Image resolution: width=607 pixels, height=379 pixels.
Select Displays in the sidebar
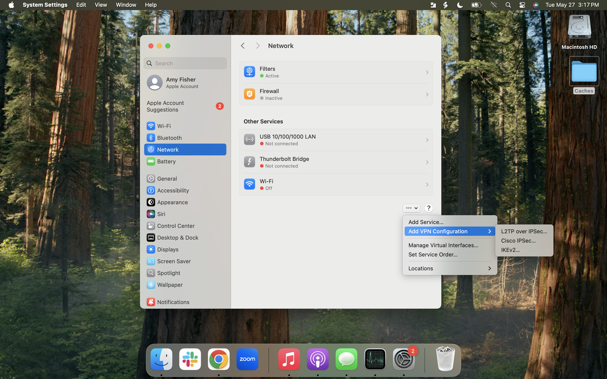pyautogui.click(x=168, y=249)
